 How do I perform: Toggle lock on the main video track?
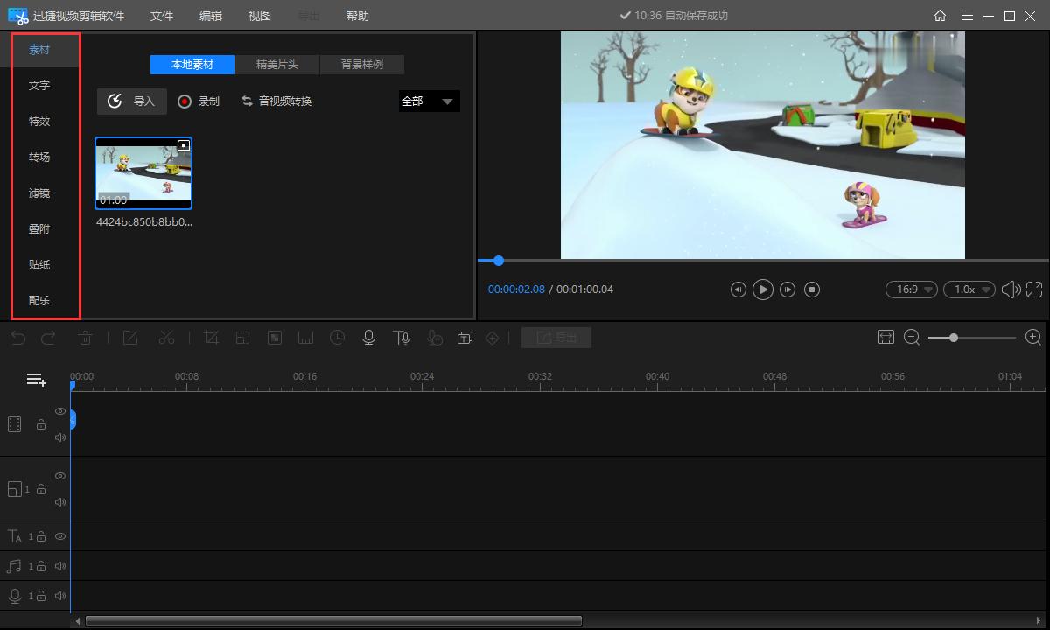(41, 424)
